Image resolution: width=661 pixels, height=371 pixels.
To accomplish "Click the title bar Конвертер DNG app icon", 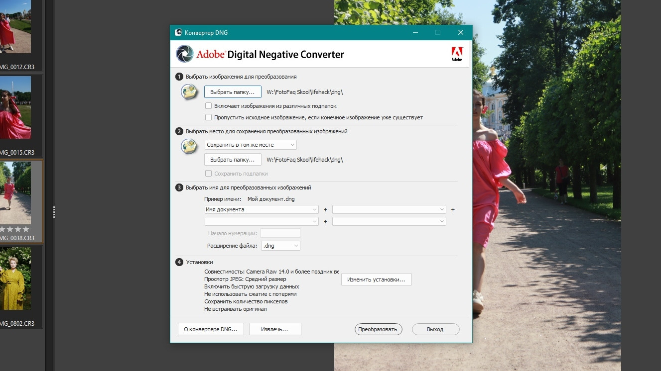I will tap(178, 33).
